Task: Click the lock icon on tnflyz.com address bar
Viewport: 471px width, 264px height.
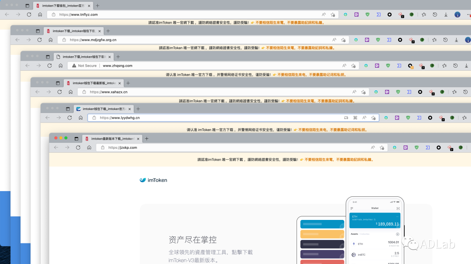Action: tap(54, 14)
